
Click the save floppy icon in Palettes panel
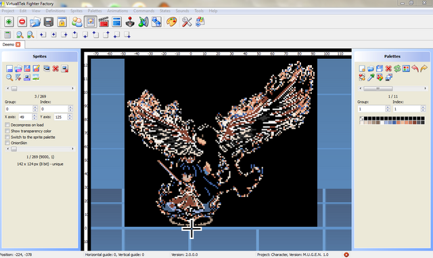380,68
